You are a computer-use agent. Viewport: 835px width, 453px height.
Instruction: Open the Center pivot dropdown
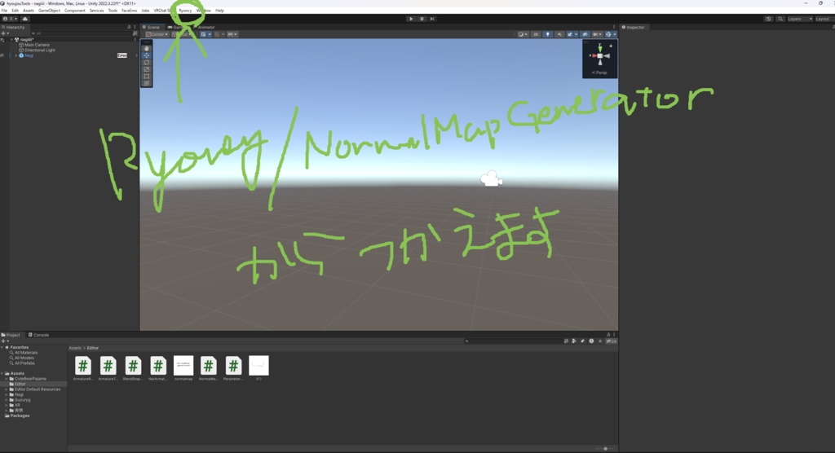coord(157,34)
